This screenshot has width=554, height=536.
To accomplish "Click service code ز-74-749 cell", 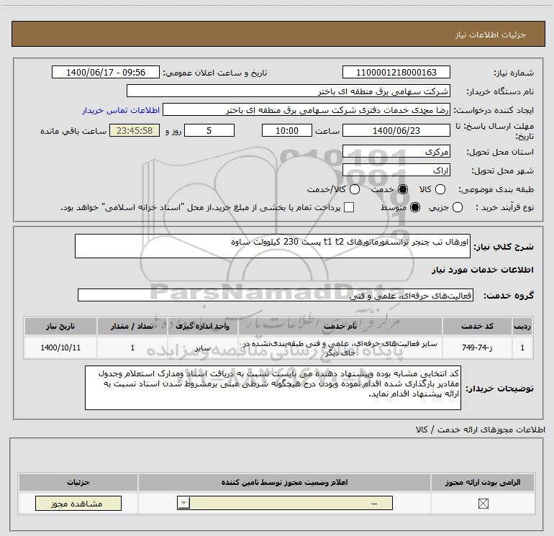I will [477, 348].
